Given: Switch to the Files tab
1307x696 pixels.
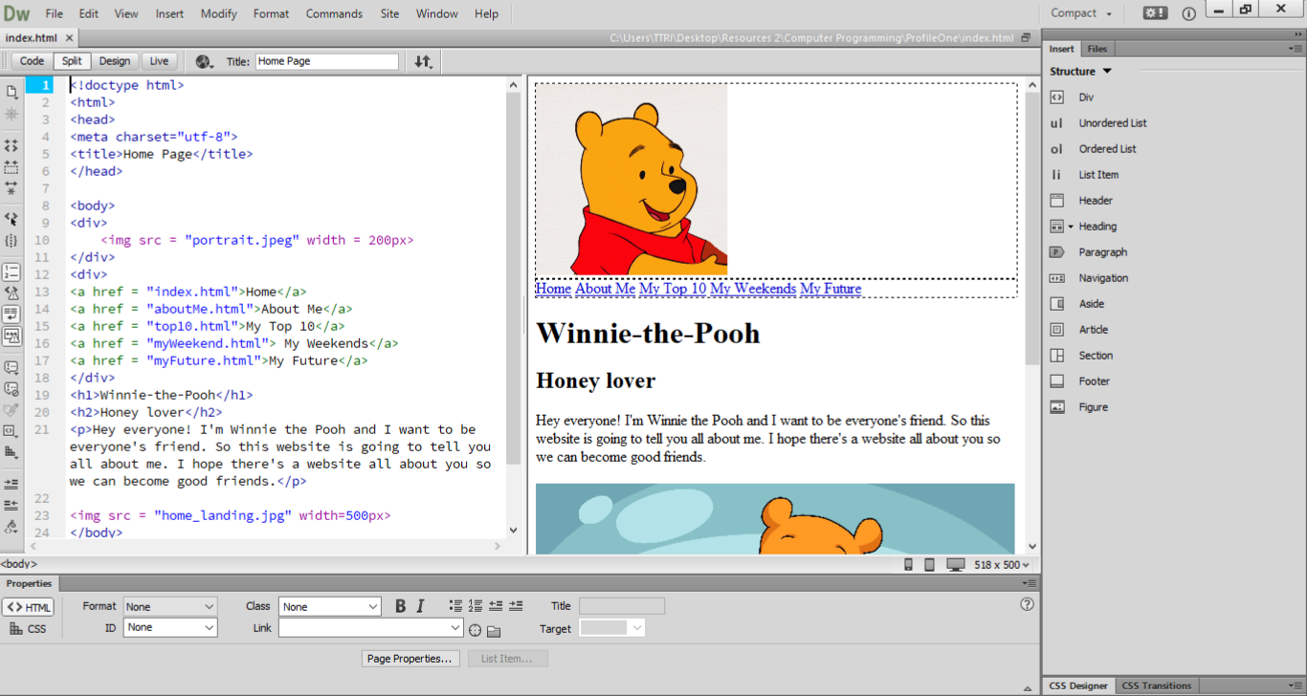Looking at the screenshot, I should [x=1097, y=49].
